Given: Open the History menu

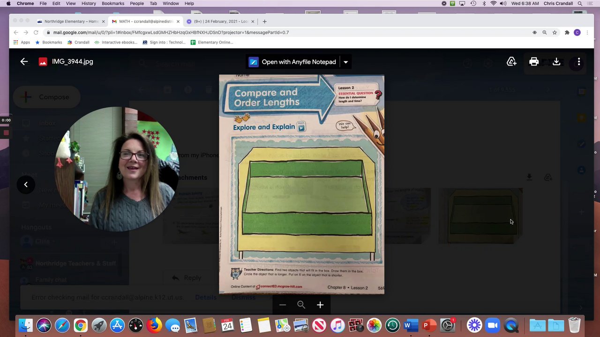Looking at the screenshot, I should [x=89, y=3].
